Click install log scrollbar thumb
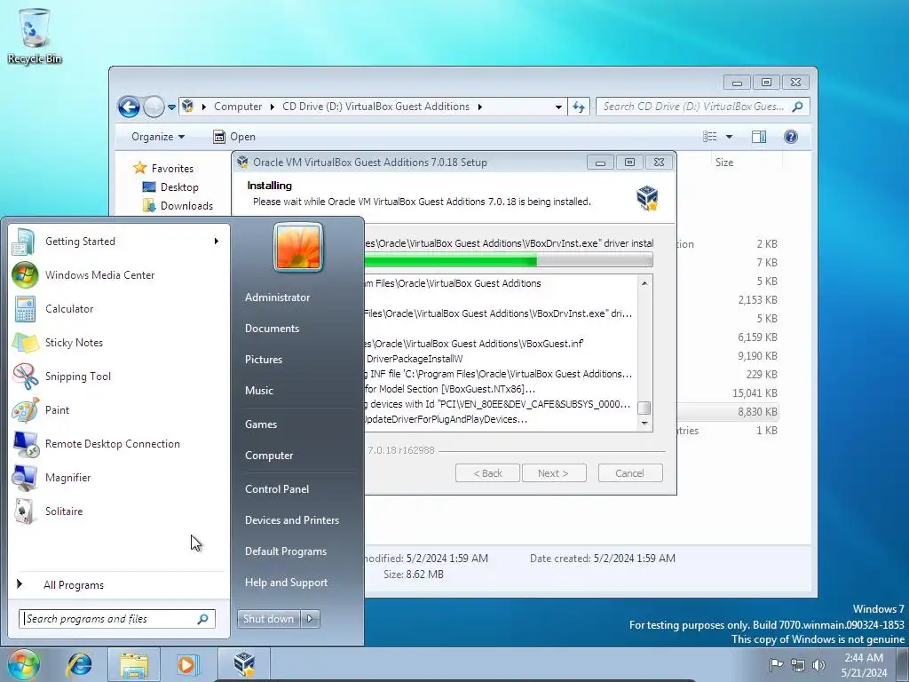The image size is (909, 682). [x=644, y=408]
